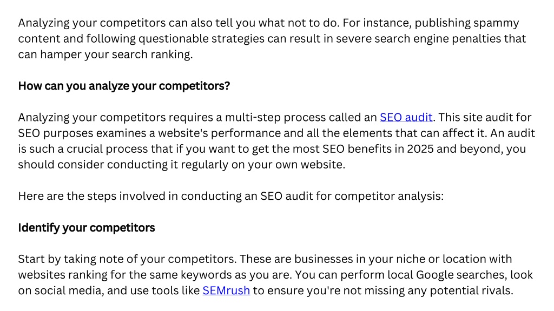The width and height of the screenshot is (554, 311).
Task: Open the SEO audit link
Action: tap(406, 117)
